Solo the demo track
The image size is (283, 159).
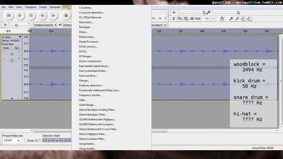click(17, 48)
